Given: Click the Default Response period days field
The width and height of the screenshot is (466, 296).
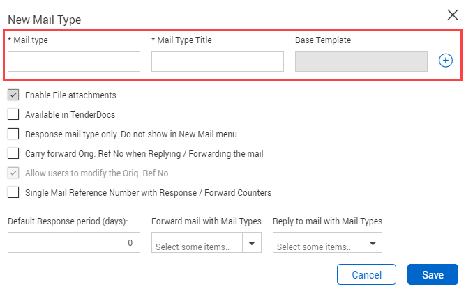Looking at the screenshot, I should tap(74, 242).
